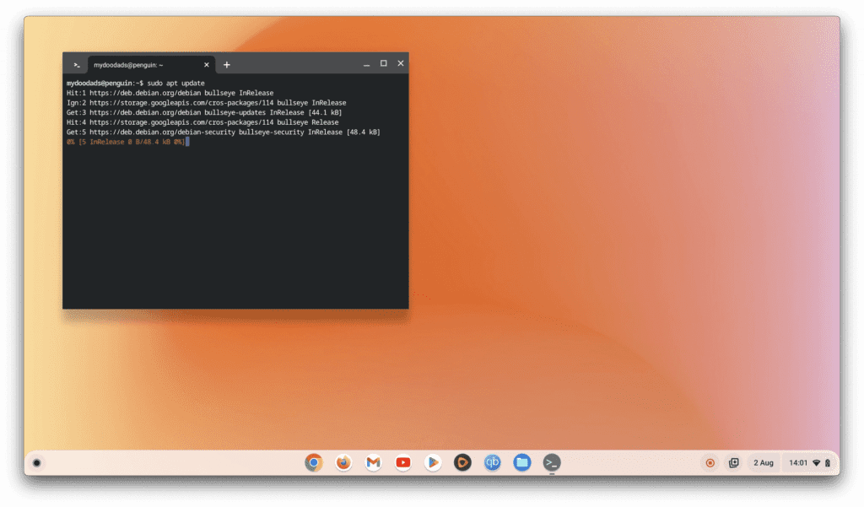The height and width of the screenshot is (507, 864).
Task: Close the mydoodads@penguin tab
Action: [x=207, y=65]
